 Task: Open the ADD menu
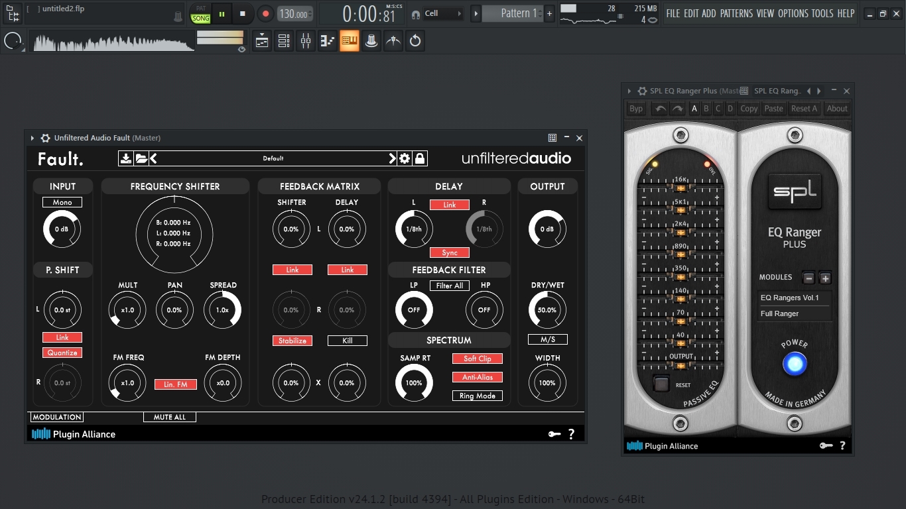click(x=709, y=13)
